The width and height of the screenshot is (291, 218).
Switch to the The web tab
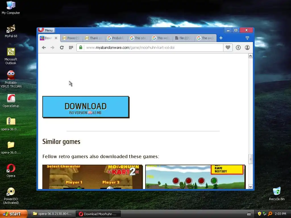pyautogui.click(x=206, y=38)
